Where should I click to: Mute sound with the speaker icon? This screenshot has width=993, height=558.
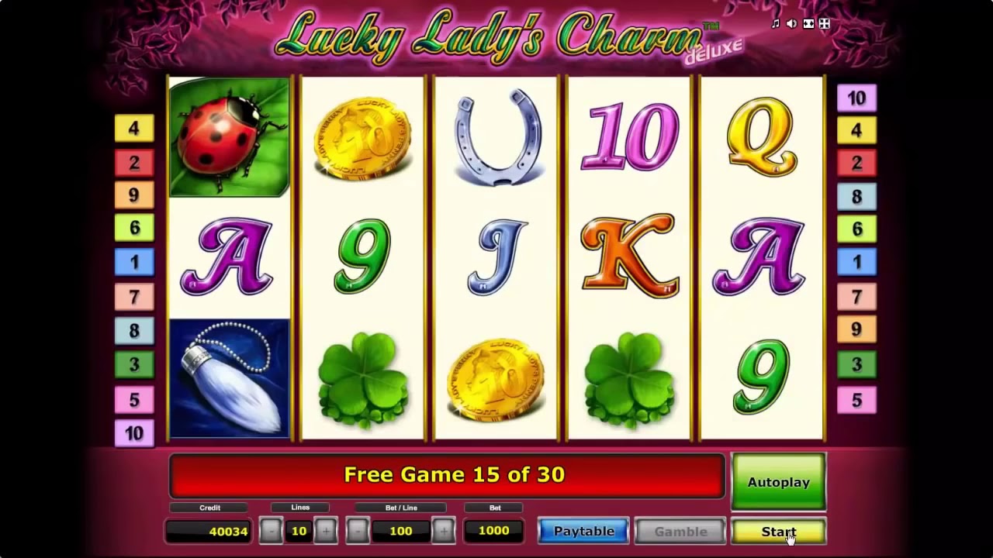(x=791, y=24)
